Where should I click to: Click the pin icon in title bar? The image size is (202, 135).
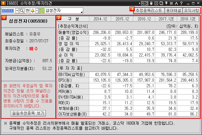tap(166, 3)
